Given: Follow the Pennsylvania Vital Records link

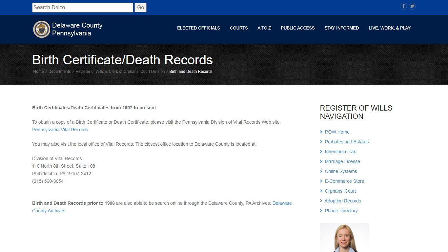Looking at the screenshot, I should click(x=60, y=130).
